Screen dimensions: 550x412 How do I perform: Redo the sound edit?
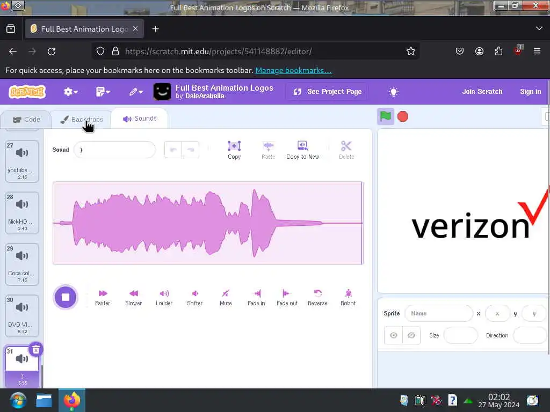191,150
